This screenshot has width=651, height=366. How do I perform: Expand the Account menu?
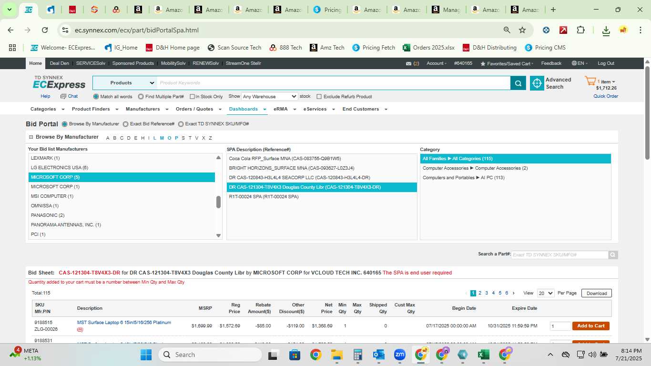pos(437,63)
